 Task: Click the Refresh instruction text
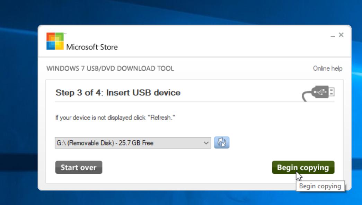point(115,117)
